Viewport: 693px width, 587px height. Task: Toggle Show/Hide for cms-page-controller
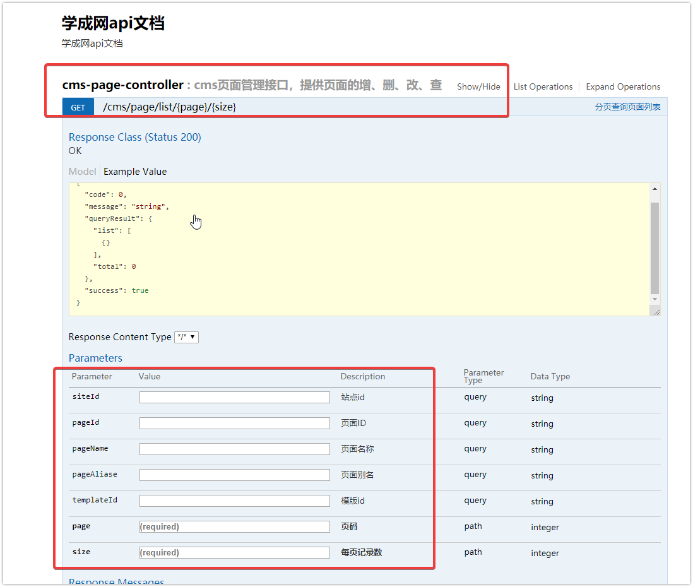pyautogui.click(x=478, y=86)
